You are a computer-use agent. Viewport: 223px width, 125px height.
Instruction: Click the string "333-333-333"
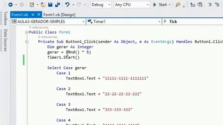[117, 110]
